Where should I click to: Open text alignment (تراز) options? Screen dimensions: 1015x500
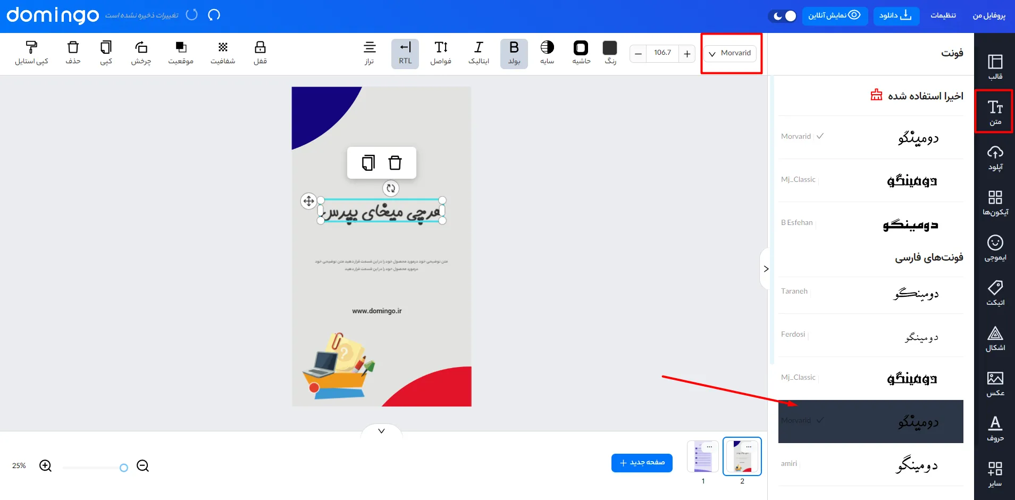(x=370, y=53)
